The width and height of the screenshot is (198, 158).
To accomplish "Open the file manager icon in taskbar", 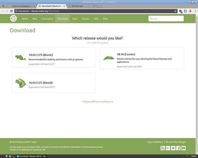I will [x=10, y=156].
